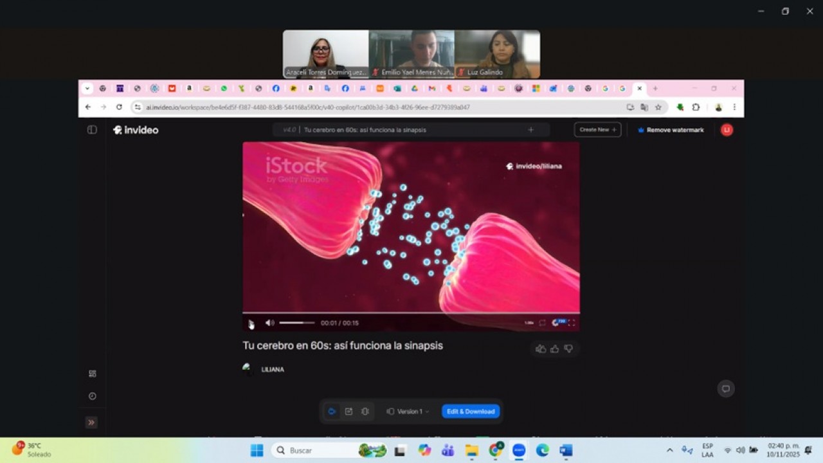Enter fullscreen mode on the video player
The image size is (823, 463).
coord(572,323)
